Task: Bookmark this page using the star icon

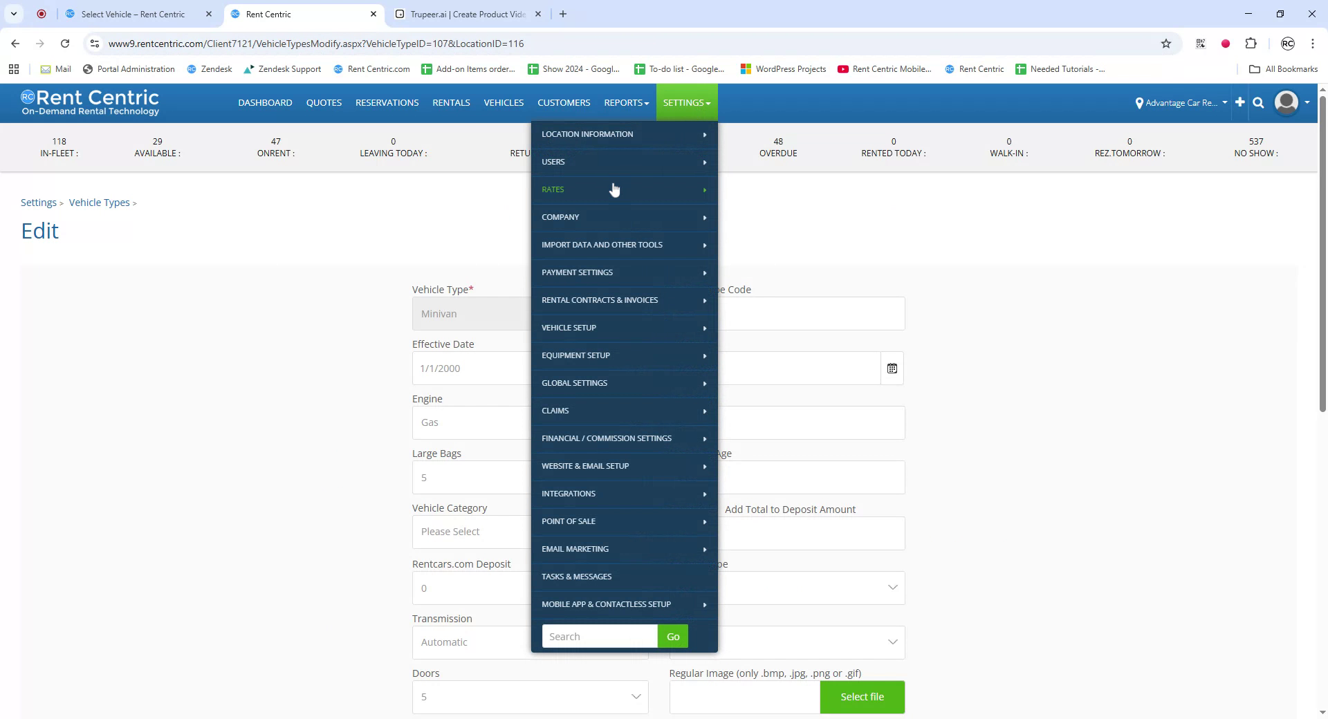Action: [1166, 43]
